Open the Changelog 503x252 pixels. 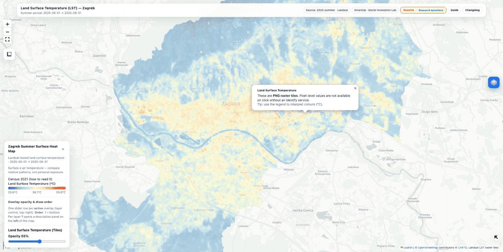pos(472,10)
